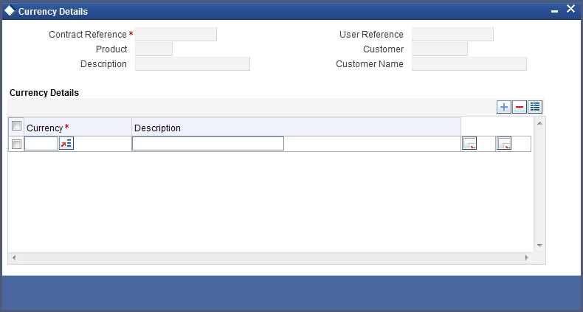This screenshot has width=583, height=312.
Task: Open Currency list of values lookup icon
Action: click(66, 143)
